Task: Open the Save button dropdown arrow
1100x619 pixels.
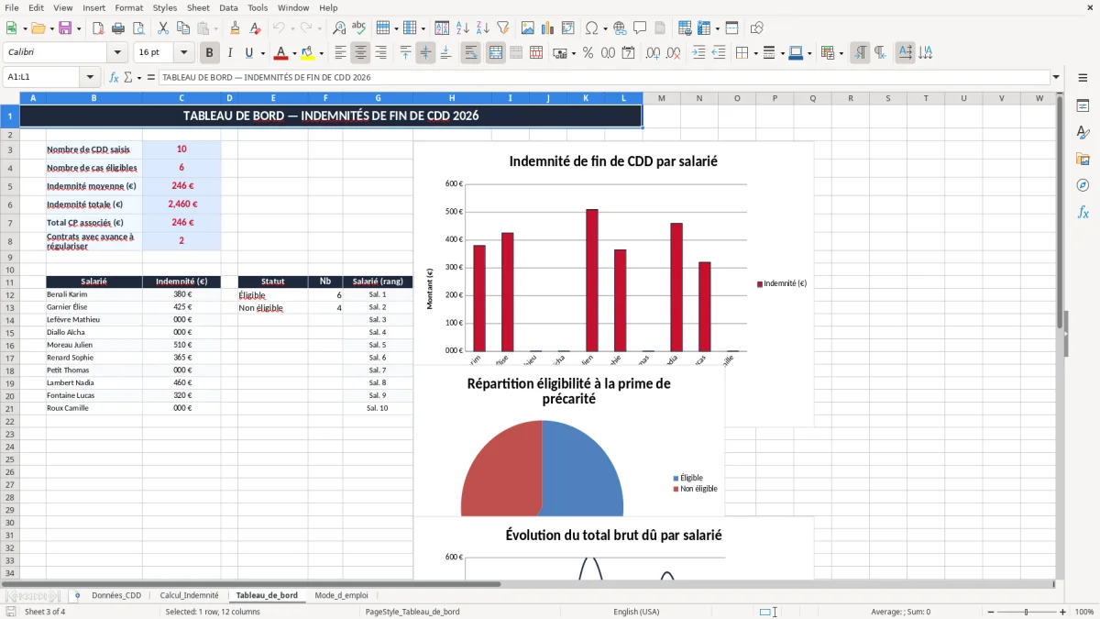Action: [x=78, y=28]
